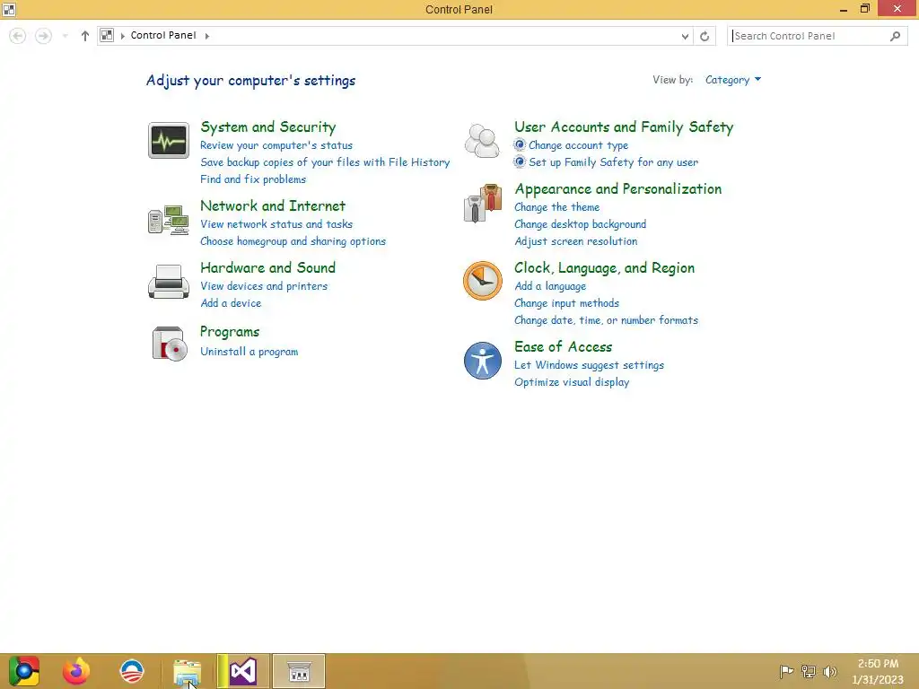Screen dimensions: 919x689
Task: Switch to Visual Studio in taskbar
Action: point(243,671)
